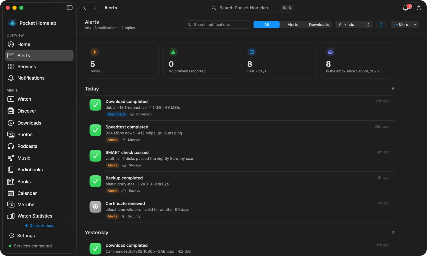Open Notifications in the sidebar

click(39, 78)
